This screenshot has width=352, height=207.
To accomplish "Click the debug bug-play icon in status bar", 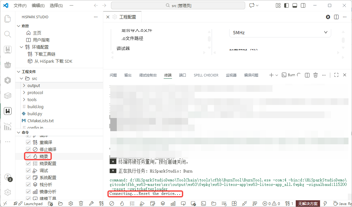I will 142,203.
